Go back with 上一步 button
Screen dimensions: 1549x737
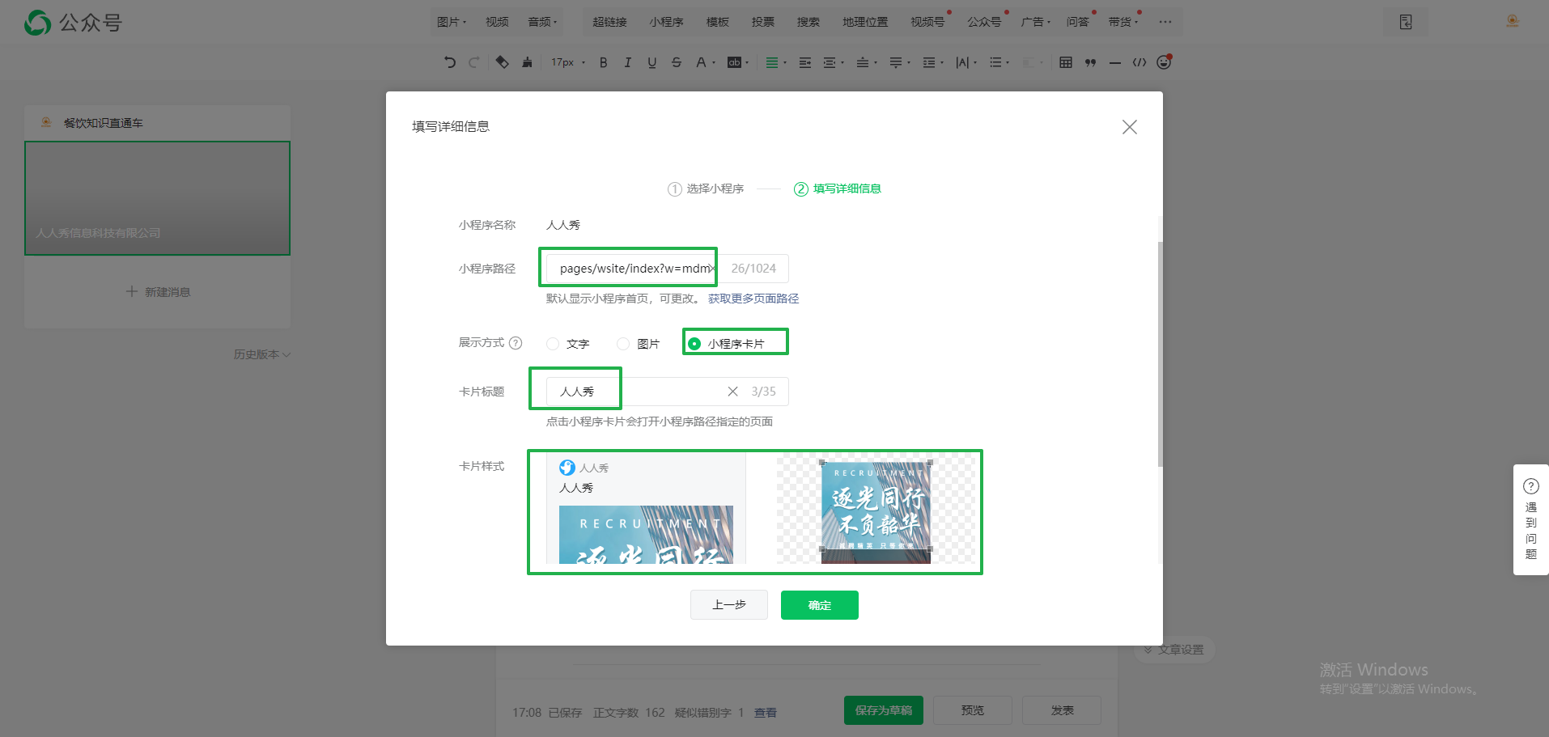tap(728, 605)
